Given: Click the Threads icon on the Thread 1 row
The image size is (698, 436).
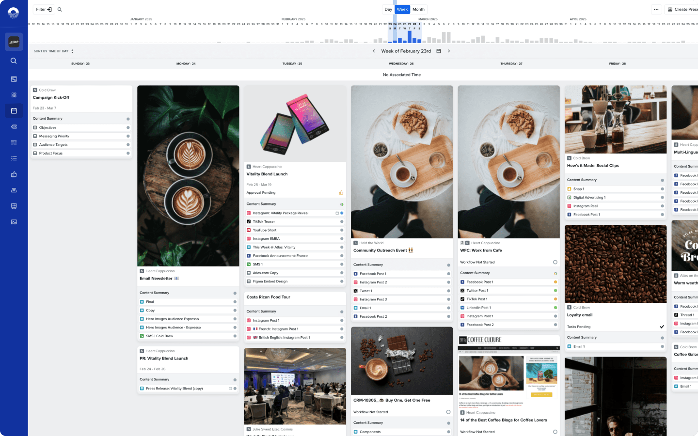Looking at the screenshot, I should click(676, 315).
